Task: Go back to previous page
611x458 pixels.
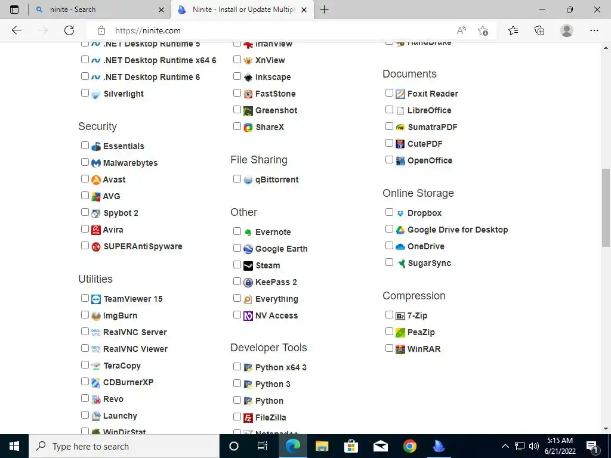Action: click(x=16, y=30)
